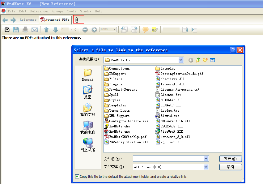This screenshot has height=184, width=263.
Task: Open the Groups menu
Action: (x=58, y=11)
